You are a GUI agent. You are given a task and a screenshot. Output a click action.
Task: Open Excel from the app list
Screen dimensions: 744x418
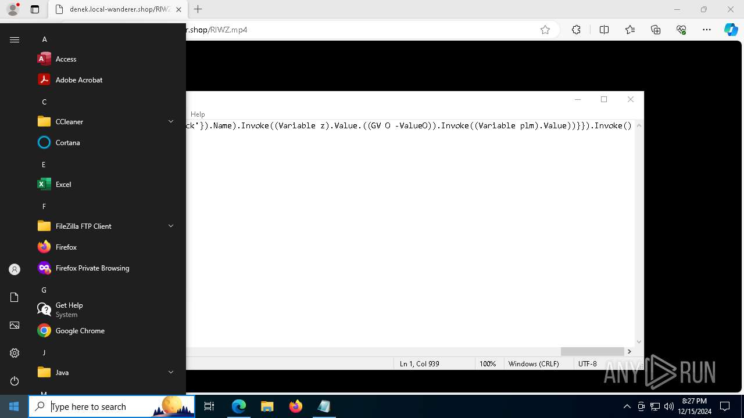(105, 184)
